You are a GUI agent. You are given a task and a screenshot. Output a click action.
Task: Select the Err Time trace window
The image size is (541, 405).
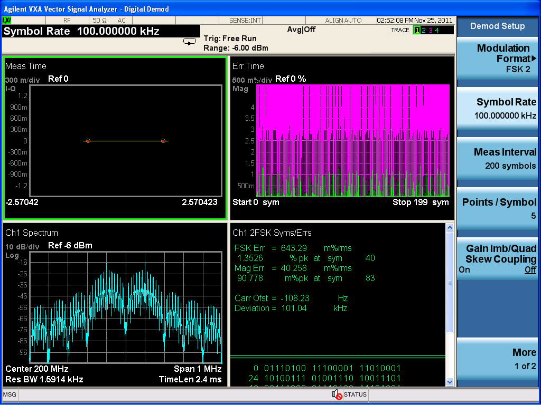(x=342, y=138)
